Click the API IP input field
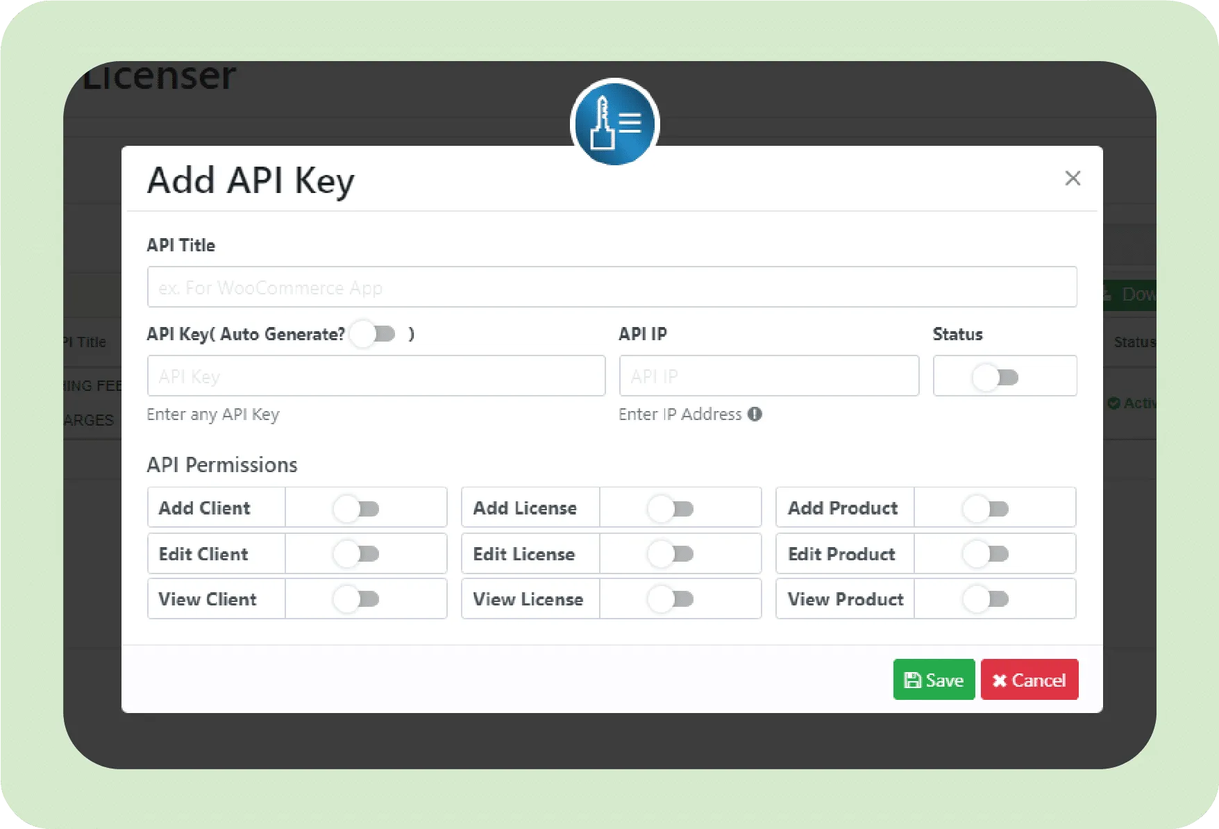This screenshot has width=1219, height=829. pos(769,376)
